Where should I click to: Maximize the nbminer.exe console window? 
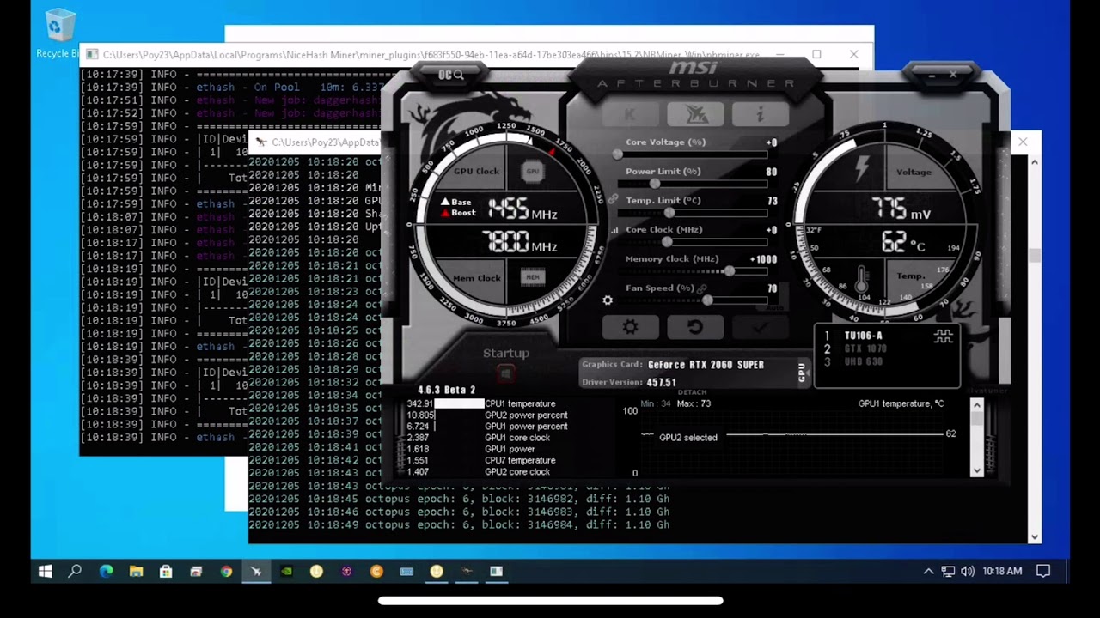pyautogui.click(x=816, y=54)
